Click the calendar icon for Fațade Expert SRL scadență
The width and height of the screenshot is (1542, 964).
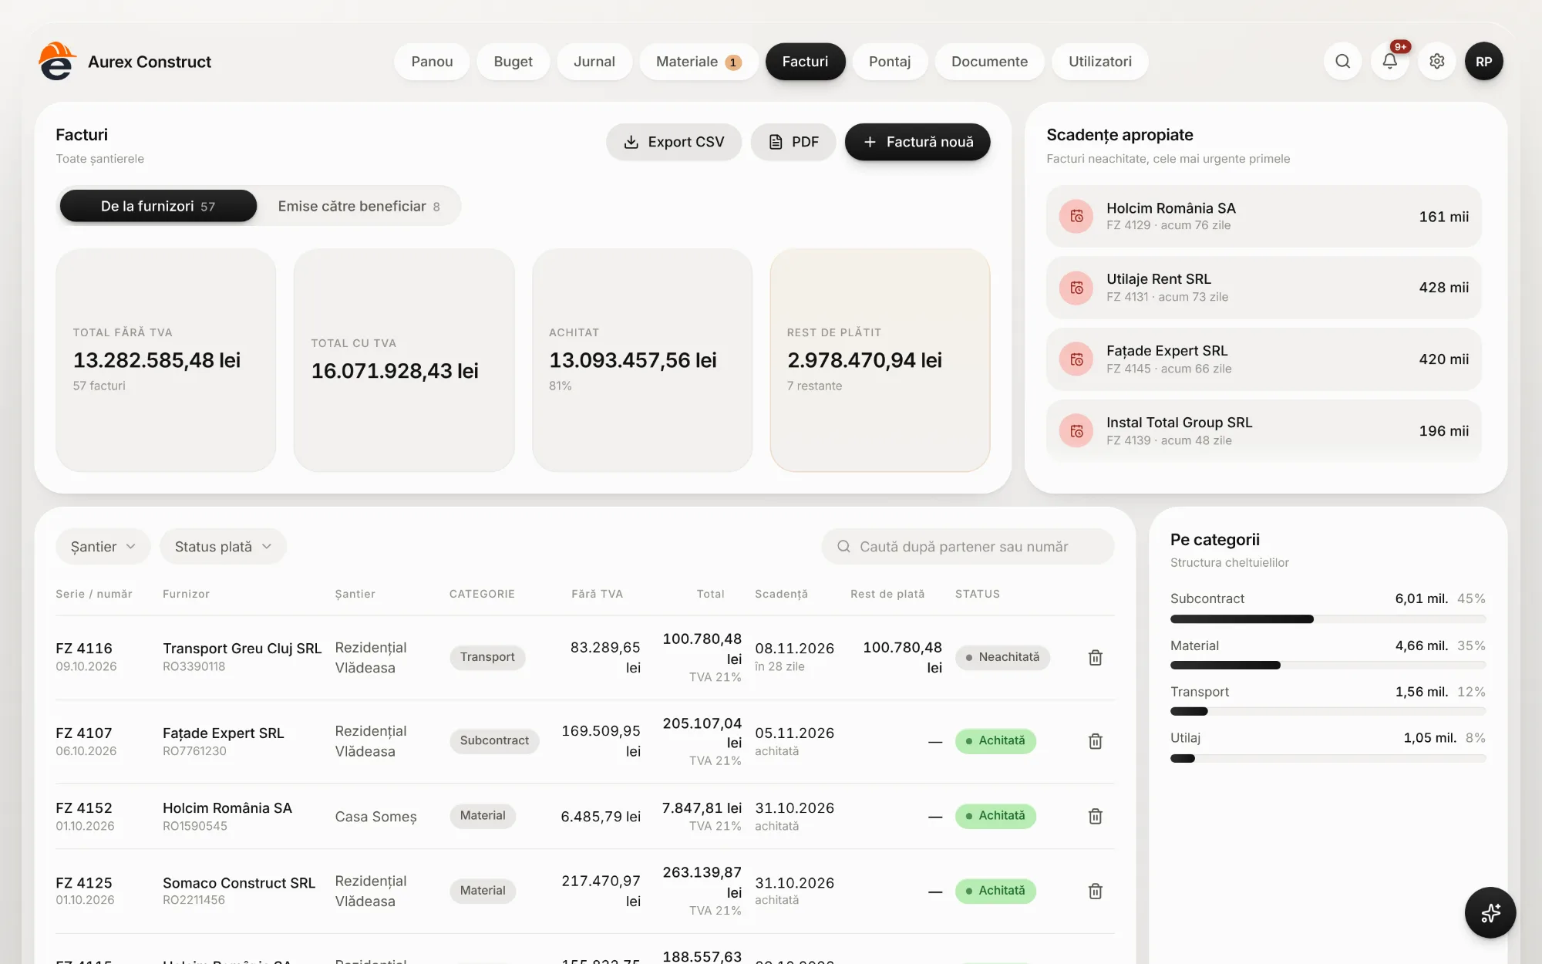(x=1076, y=359)
